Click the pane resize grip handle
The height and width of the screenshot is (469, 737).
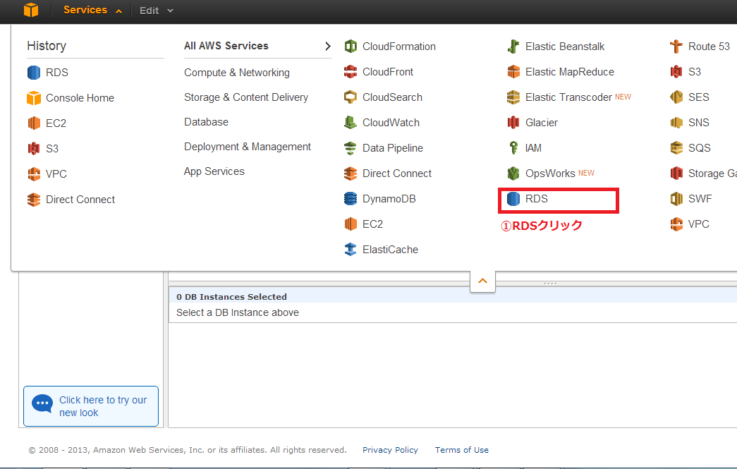[x=550, y=284]
